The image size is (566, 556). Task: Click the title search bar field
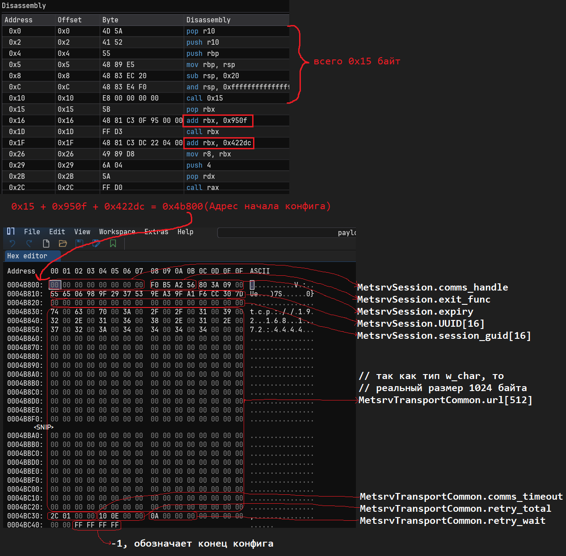click(286, 232)
